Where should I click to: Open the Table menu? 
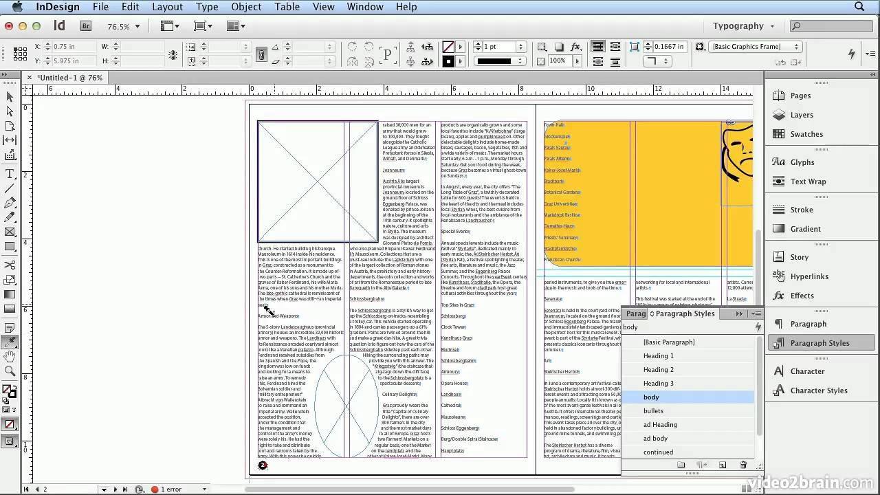click(287, 7)
